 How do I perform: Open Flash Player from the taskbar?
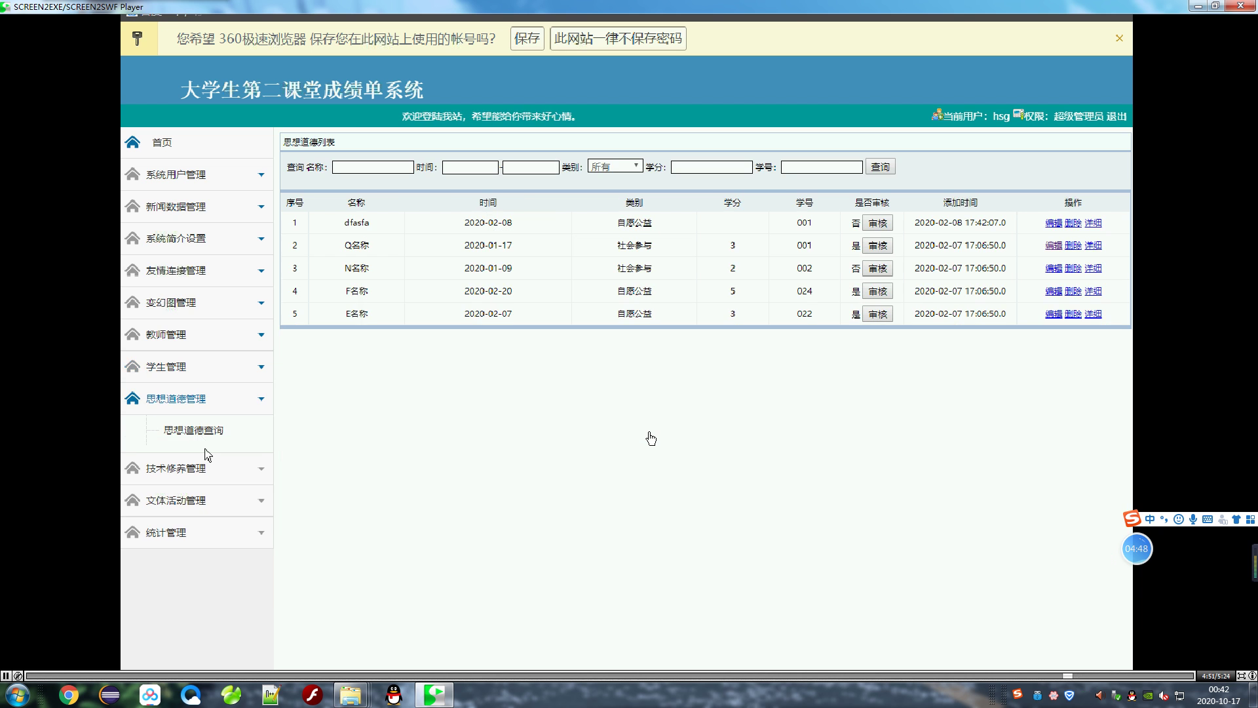coord(313,695)
